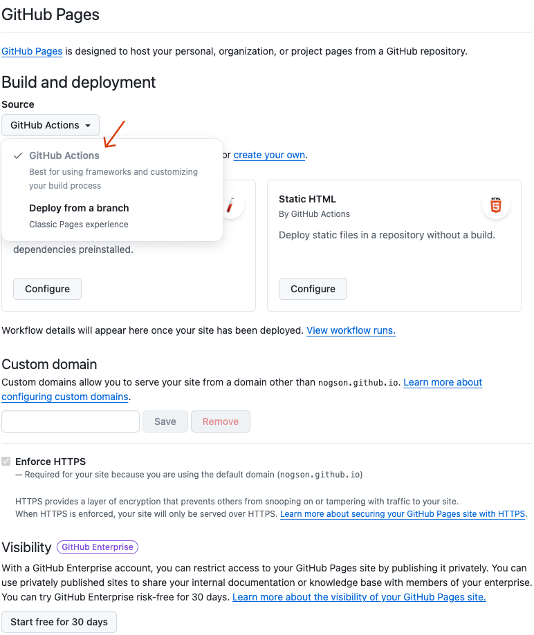The height and width of the screenshot is (635, 534).
Task: Toggle the Enforce HTTPS checkbox
Action: [x=7, y=461]
